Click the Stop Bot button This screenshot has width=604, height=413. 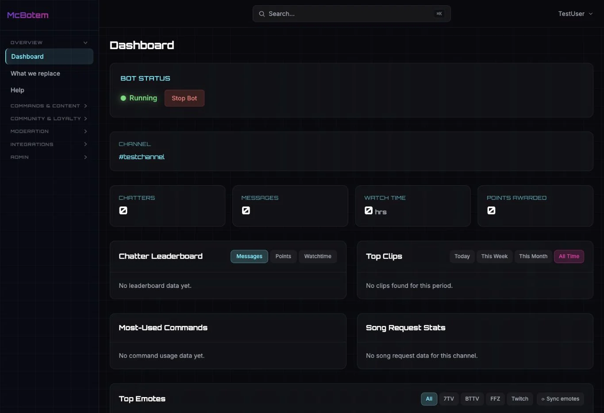[185, 98]
